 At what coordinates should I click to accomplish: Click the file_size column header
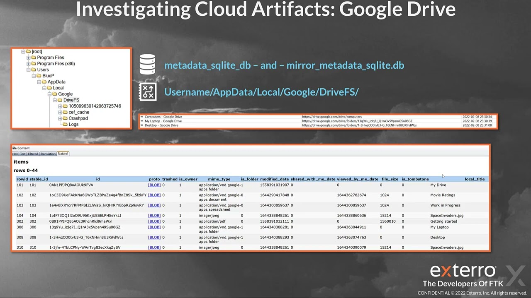coord(390,179)
